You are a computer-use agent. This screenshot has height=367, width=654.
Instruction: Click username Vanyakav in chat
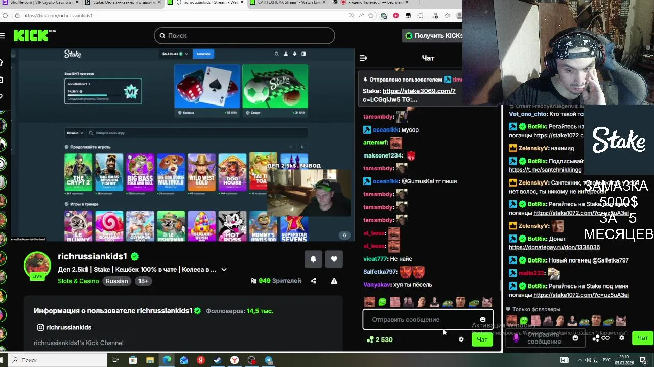(377, 285)
